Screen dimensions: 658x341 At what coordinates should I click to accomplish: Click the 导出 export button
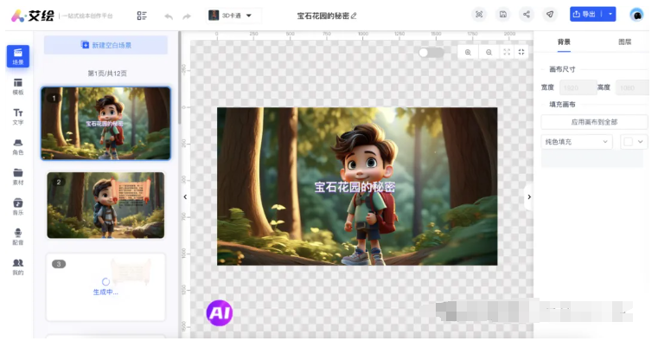point(586,14)
